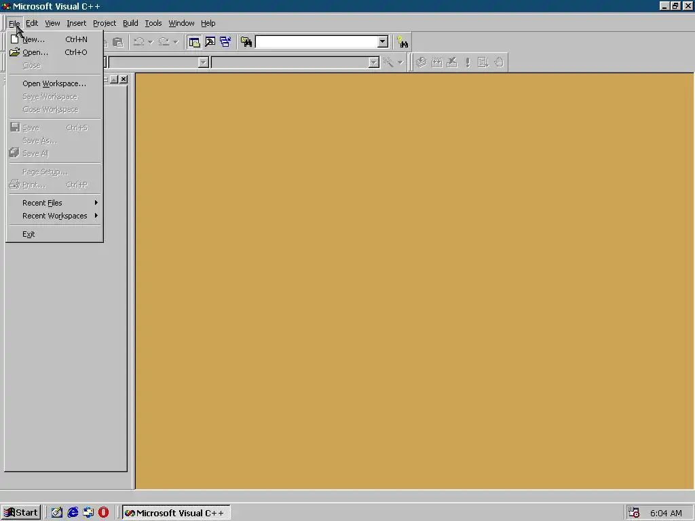The image size is (695, 521).
Task: Choose Exit from the File menu
Action: pyautogui.click(x=55, y=234)
